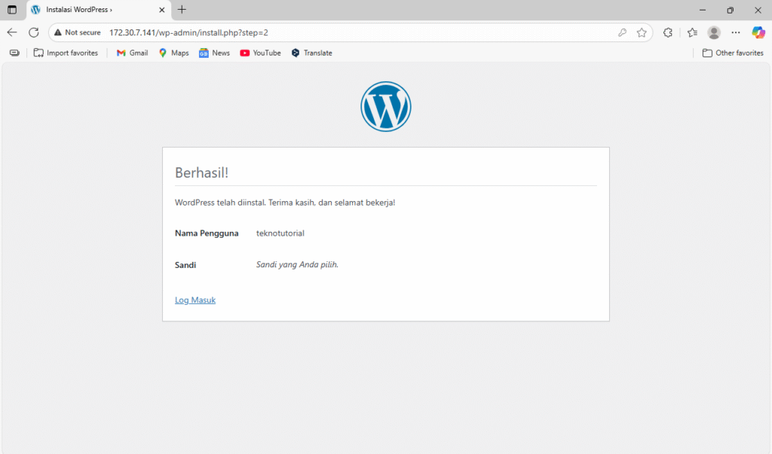The height and width of the screenshot is (454, 772).
Task: Close the Instalasi WordPress tab
Action: [161, 10]
